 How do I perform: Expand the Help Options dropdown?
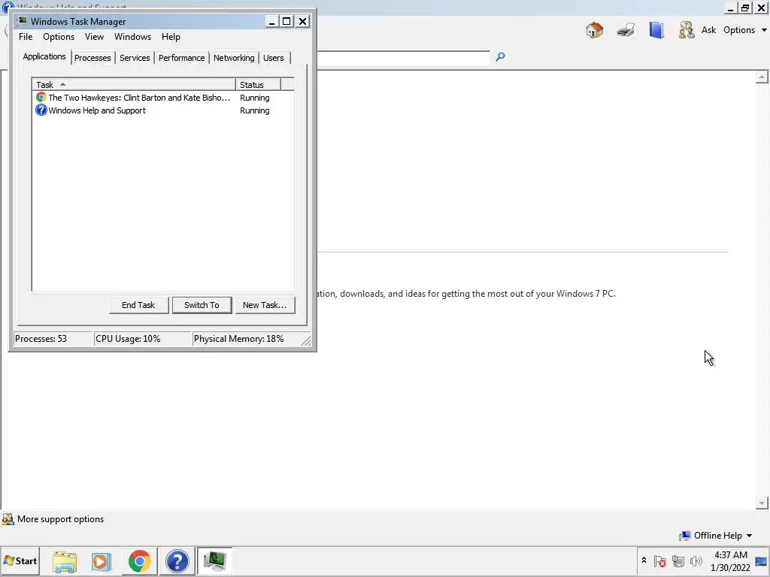(x=744, y=30)
